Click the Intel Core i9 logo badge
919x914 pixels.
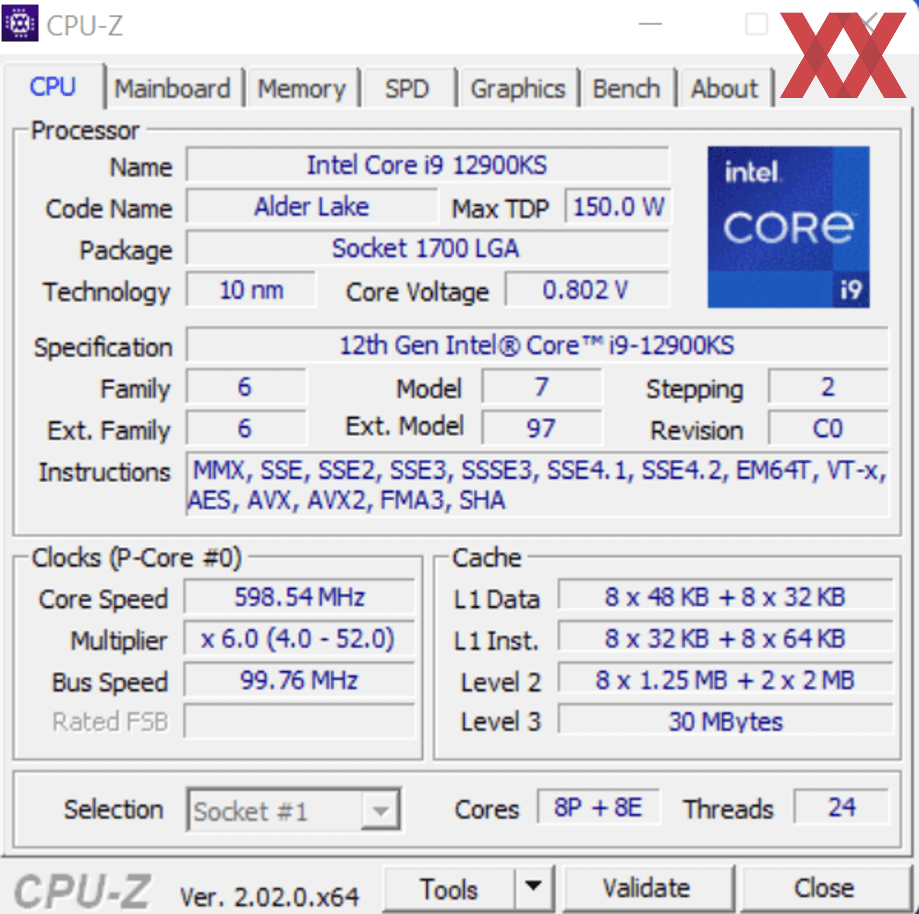click(x=788, y=227)
